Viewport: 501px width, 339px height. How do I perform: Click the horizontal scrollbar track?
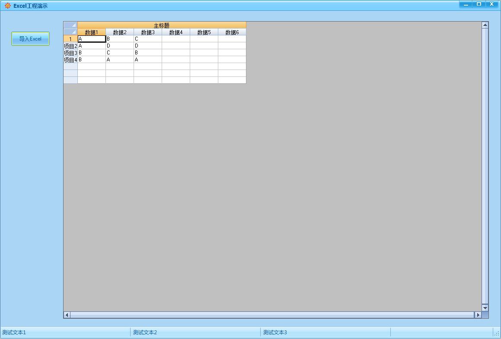pyautogui.click(x=271, y=315)
